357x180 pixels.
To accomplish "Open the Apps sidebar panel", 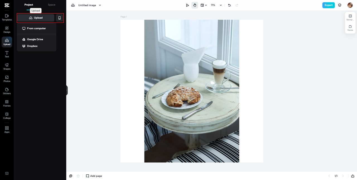I will pyautogui.click(x=7, y=129).
